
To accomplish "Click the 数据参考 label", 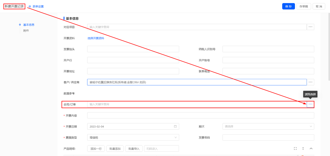I will [69, 93].
